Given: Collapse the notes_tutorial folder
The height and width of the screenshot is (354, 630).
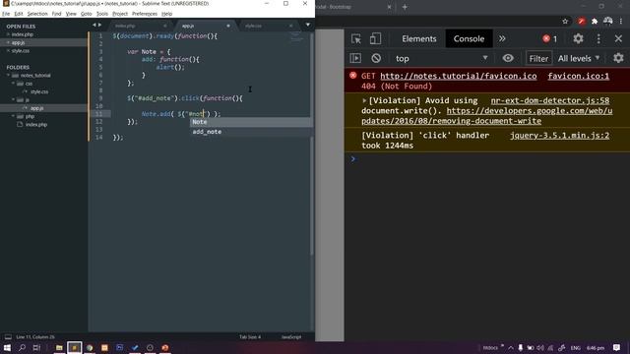Looking at the screenshot, I should 8,76.
